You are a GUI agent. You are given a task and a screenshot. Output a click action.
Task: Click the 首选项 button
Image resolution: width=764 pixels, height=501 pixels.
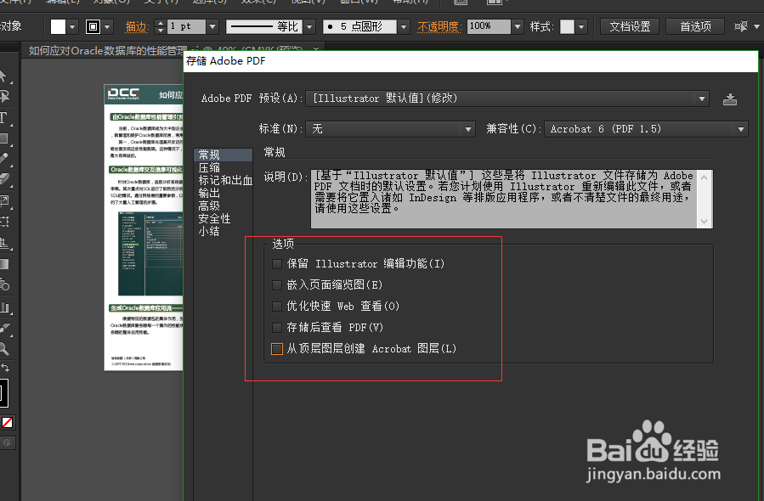695,26
